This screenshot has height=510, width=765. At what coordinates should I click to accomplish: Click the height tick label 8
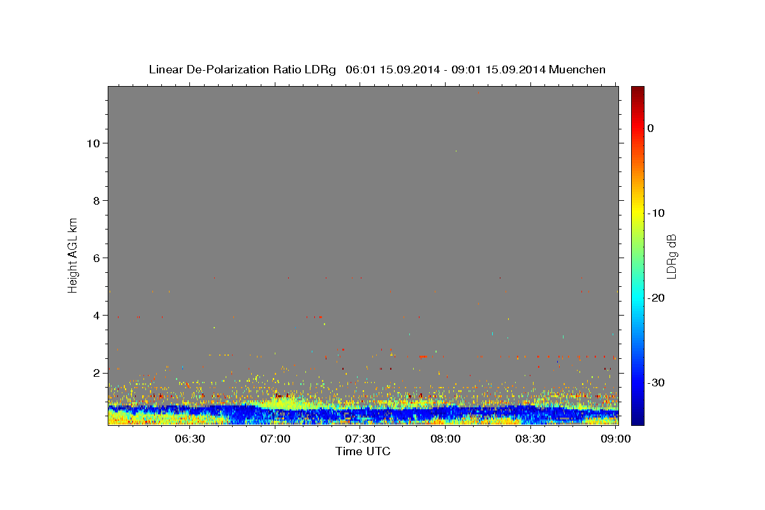(98, 200)
